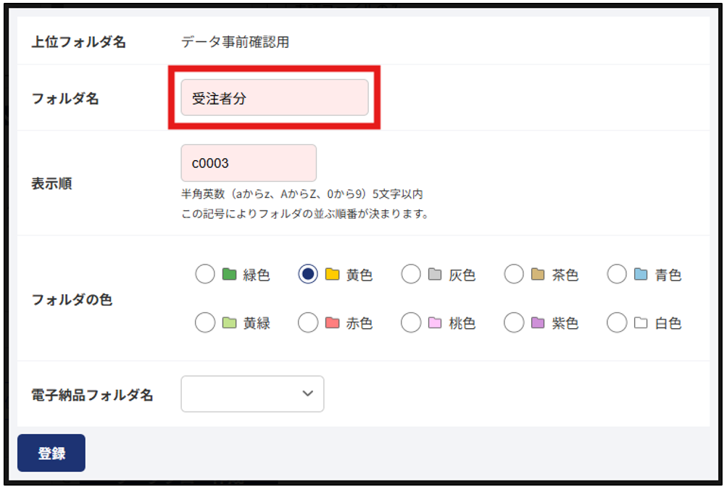Click the 青色 label text
The height and width of the screenshot is (487, 724).
tap(668, 275)
